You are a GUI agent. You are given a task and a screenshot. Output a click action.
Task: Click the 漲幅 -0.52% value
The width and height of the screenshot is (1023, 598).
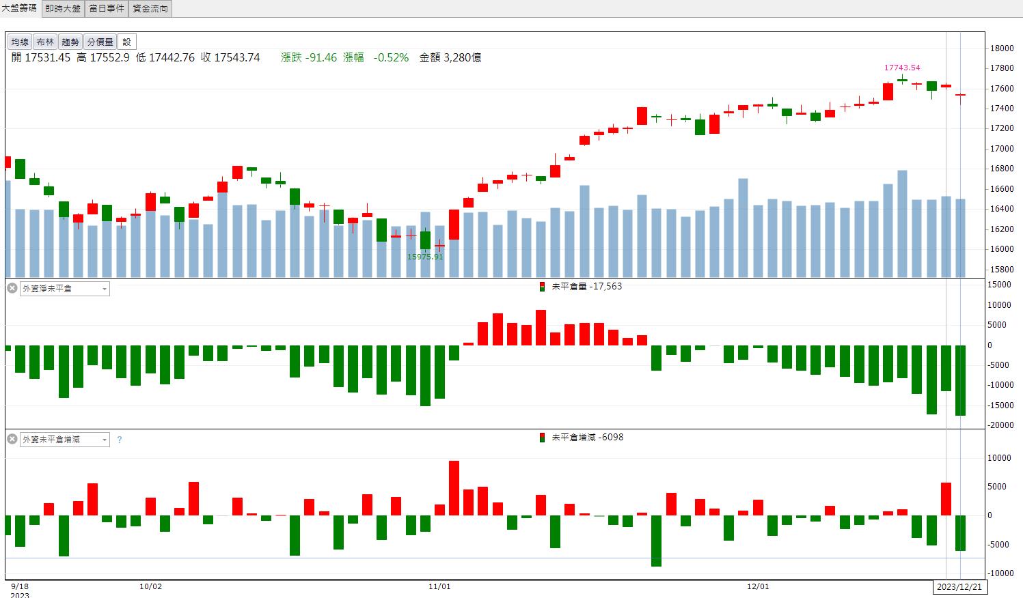376,57
